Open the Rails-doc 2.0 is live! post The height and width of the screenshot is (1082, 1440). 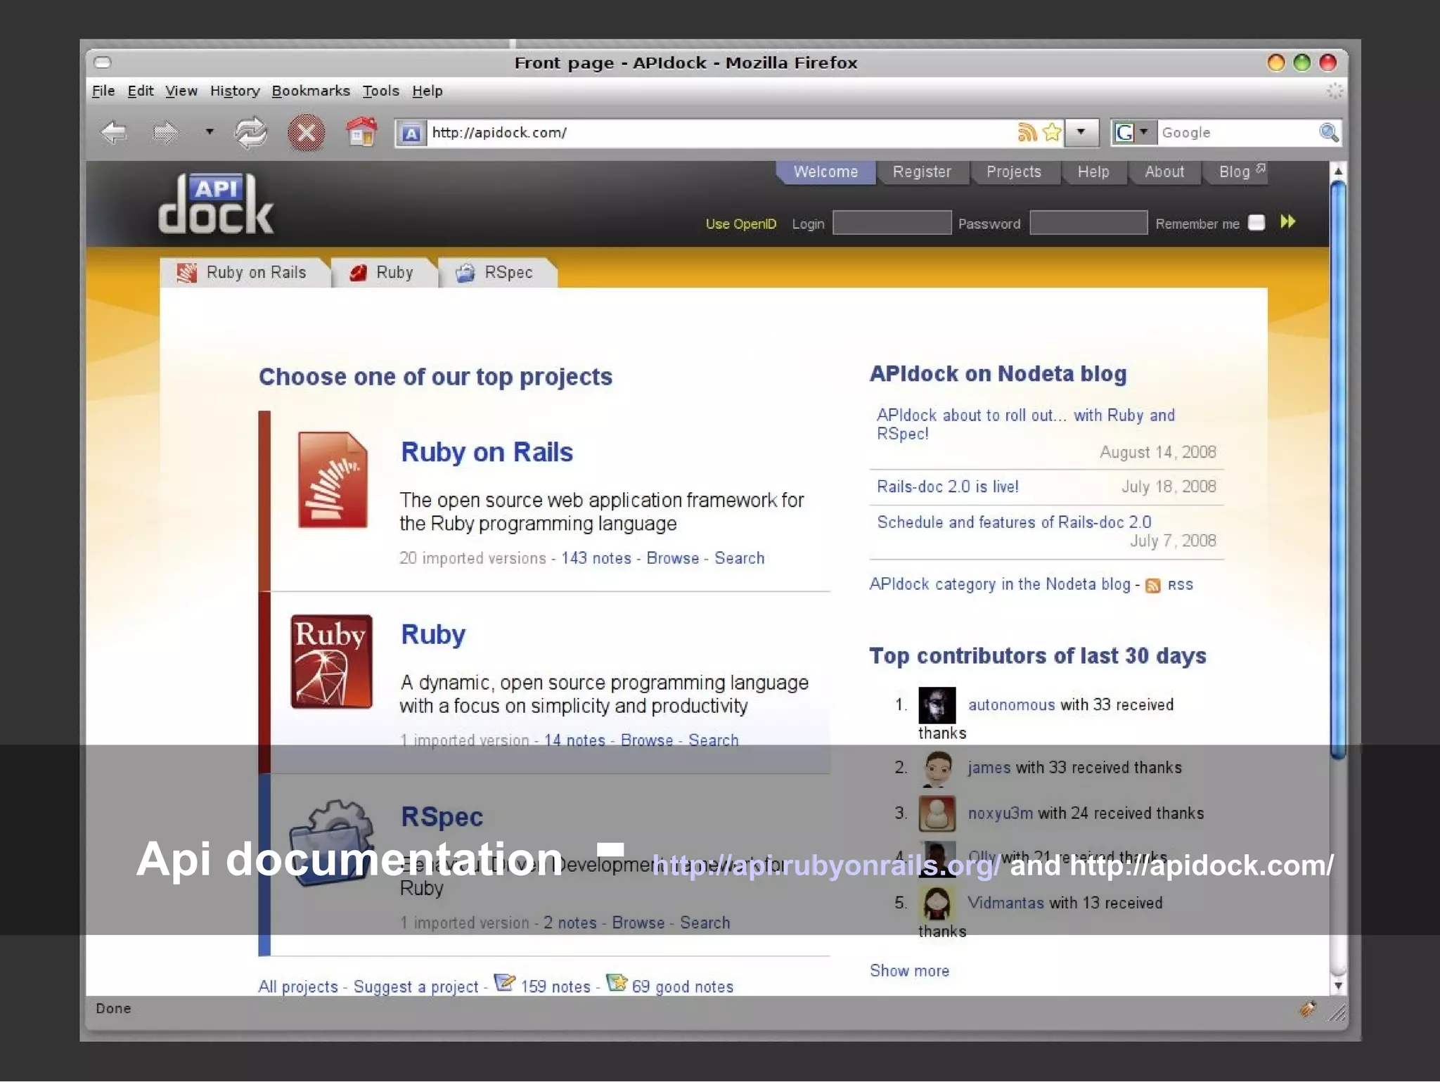(948, 487)
